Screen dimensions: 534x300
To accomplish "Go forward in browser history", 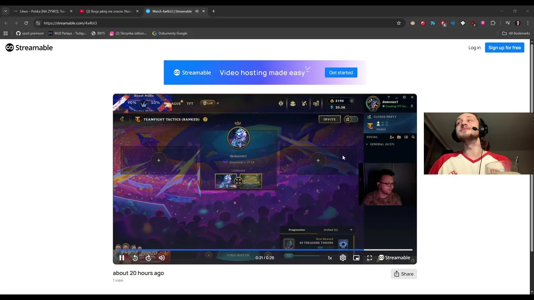I will [16, 23].
